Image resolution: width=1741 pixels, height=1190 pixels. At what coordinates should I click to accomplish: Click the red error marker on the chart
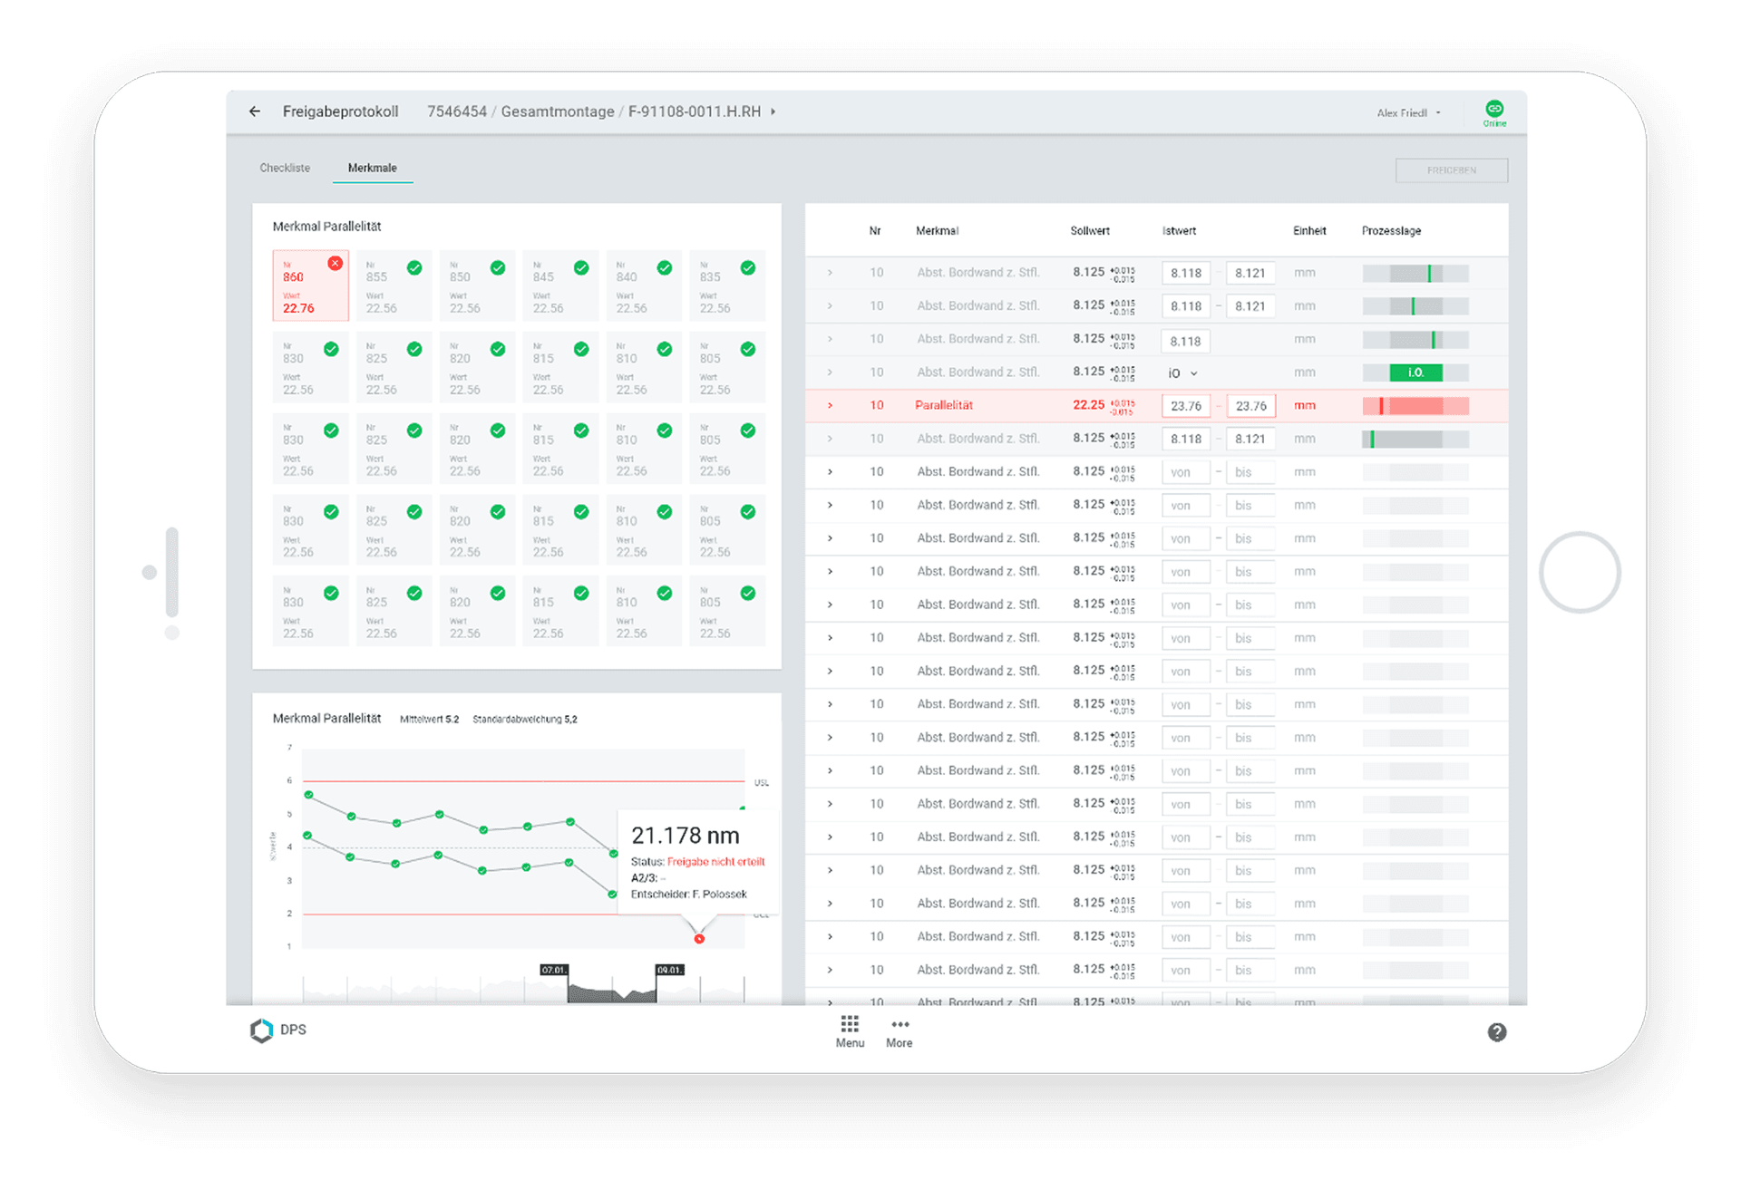(x=698, y=939)
